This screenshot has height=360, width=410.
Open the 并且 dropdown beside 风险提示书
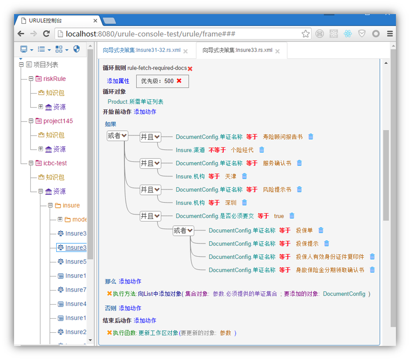[x=150, y=189]
